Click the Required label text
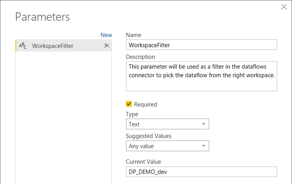The width and height of the screenshot is (292, 184). 145,104
